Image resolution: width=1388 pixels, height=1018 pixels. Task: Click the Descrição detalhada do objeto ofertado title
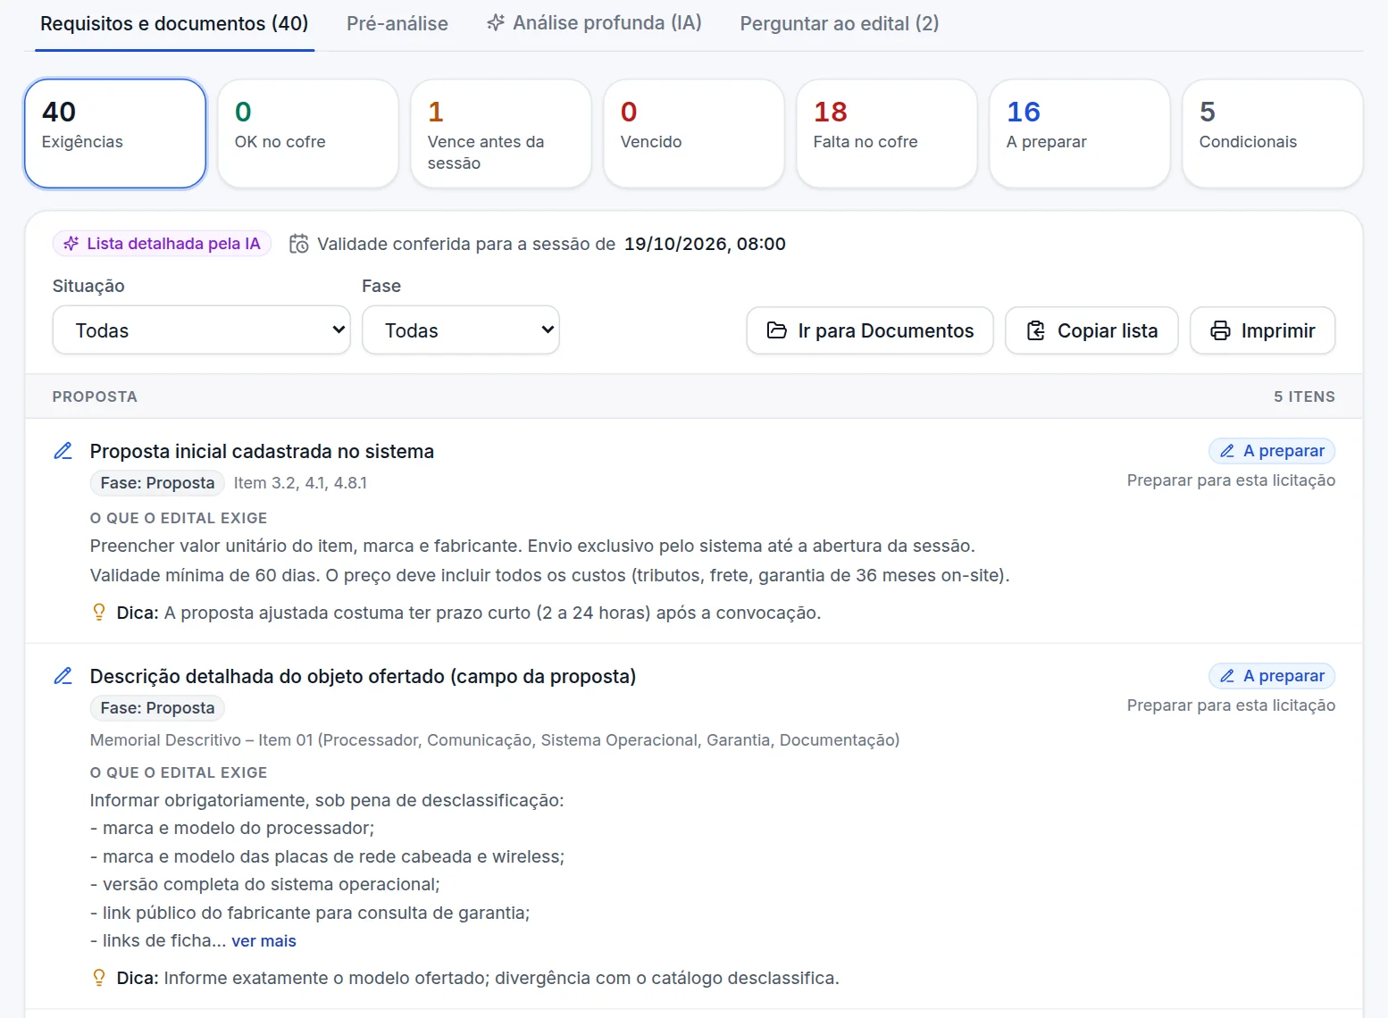tap(363, 677)
